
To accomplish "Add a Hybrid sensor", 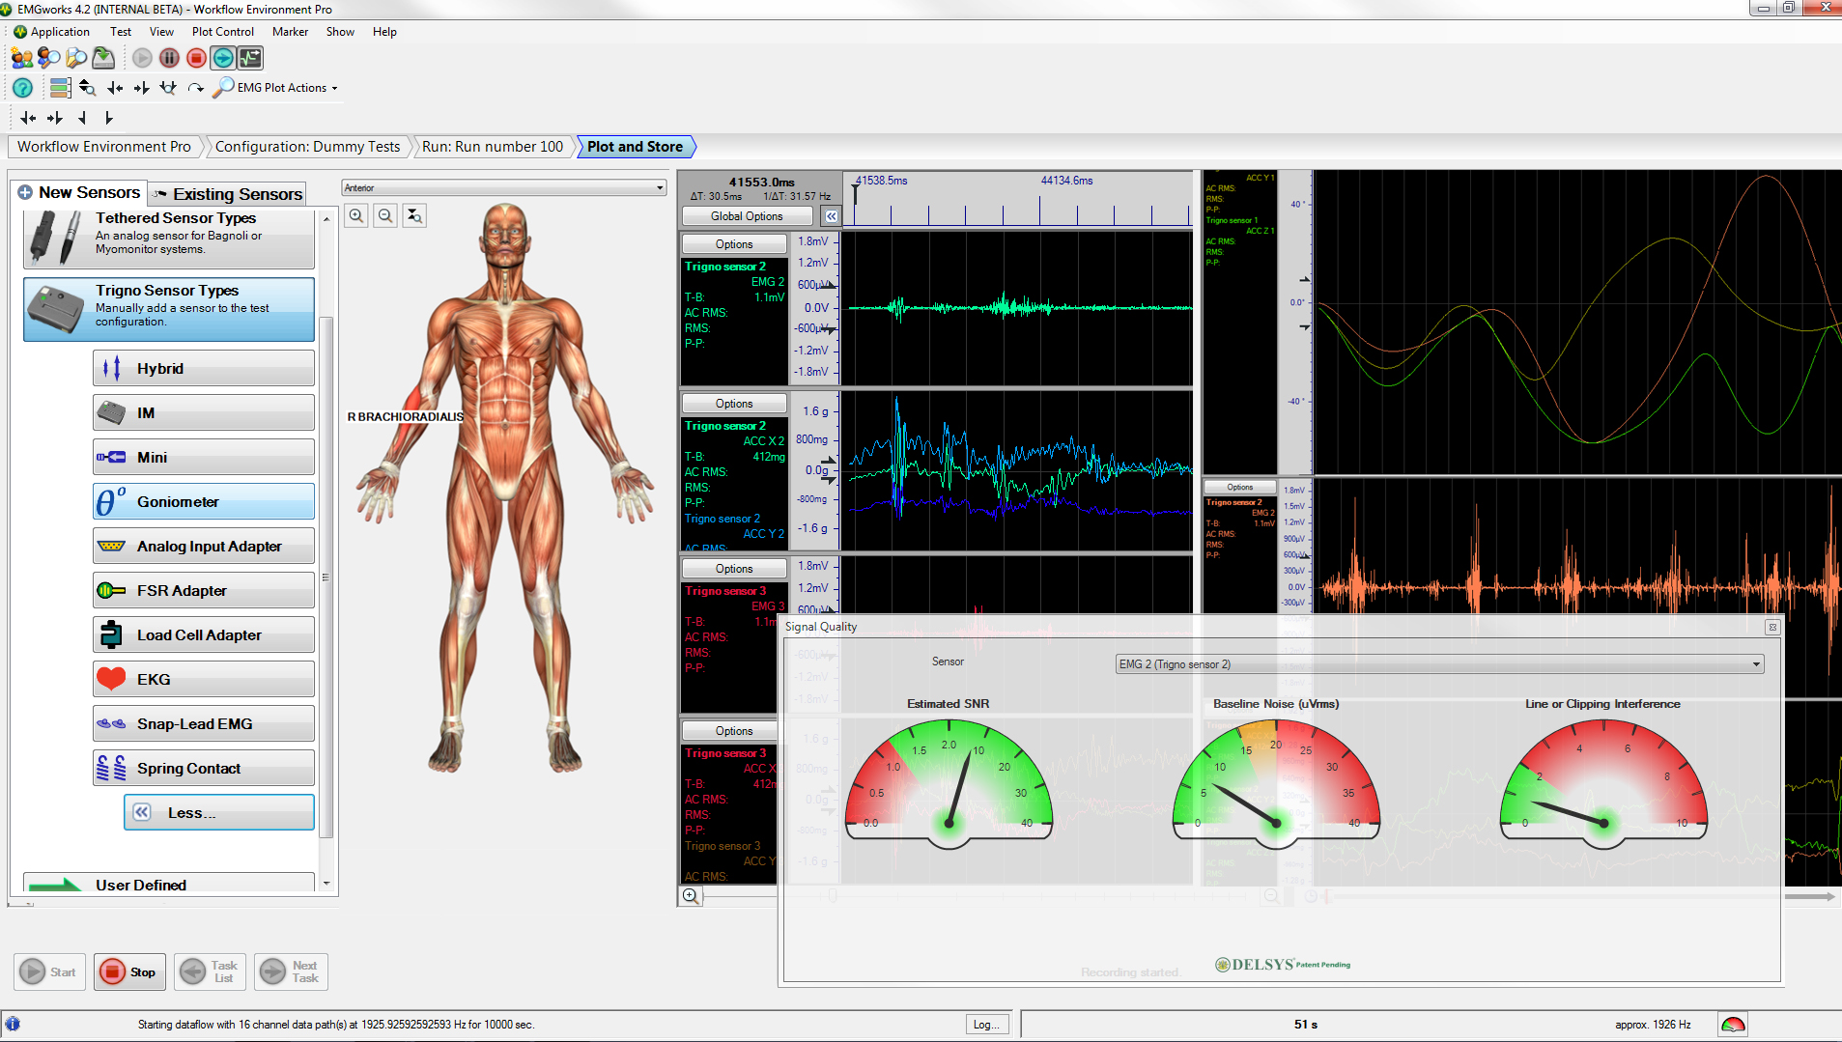I will tap(204, 368).
